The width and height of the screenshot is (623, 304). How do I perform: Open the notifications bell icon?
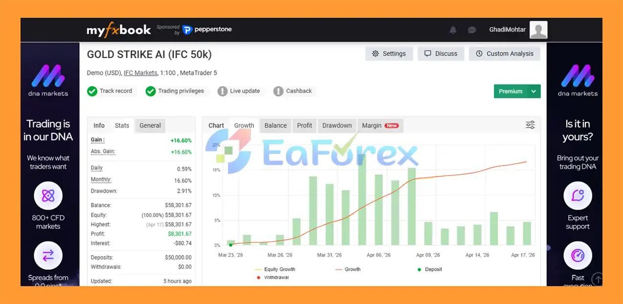pos(453,30)
